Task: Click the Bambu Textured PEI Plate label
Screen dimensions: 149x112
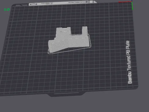Action: 129,62
